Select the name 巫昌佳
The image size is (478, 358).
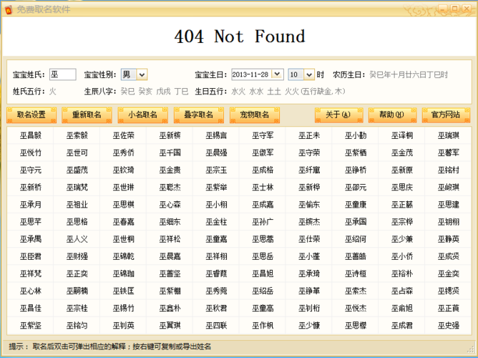(x=31, y=309)
